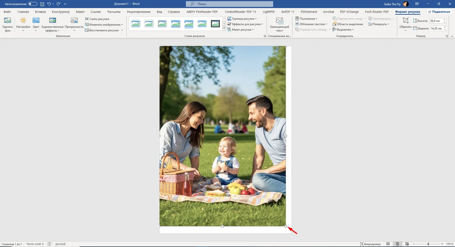Open the Размер group dialog launcher
This screenshot has height=247, width=455.
tap(447, 36)
